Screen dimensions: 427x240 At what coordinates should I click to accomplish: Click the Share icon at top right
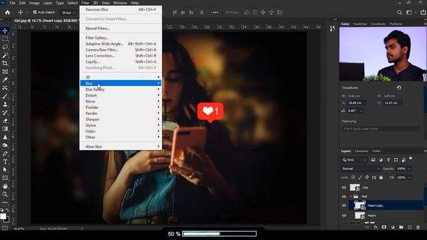pyautogui.click(x=423, y=13)
